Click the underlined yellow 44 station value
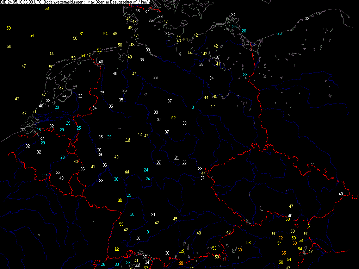 (127, 172)
